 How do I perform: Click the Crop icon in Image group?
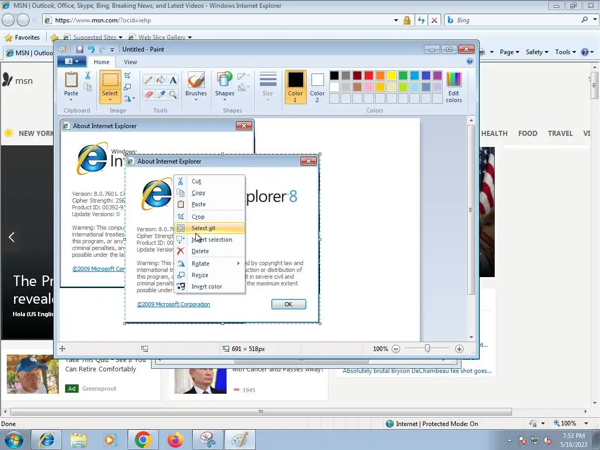(x=128, y=76)
